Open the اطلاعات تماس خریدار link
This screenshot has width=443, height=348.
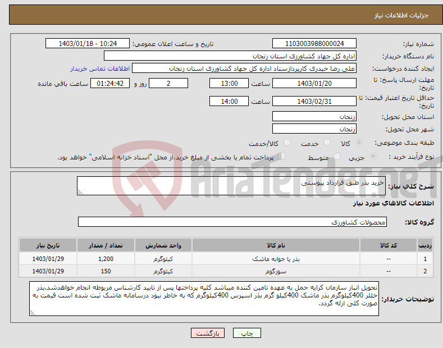[x=100, y=68]
